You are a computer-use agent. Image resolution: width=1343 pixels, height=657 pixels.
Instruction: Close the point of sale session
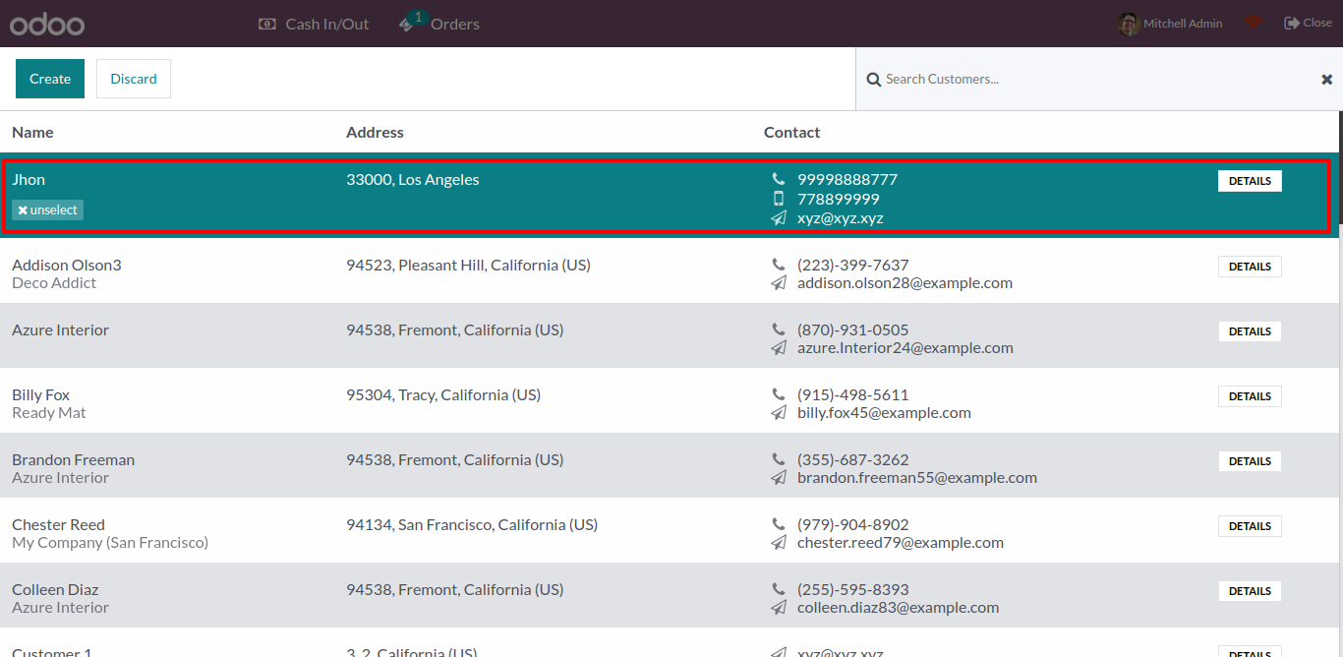pos(1309,23)
